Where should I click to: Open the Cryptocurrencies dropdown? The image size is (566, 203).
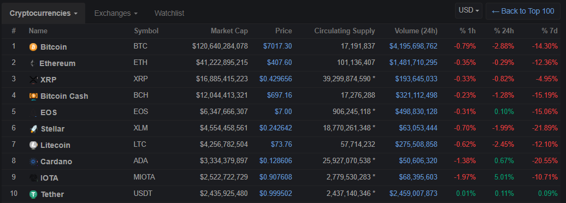43,13
